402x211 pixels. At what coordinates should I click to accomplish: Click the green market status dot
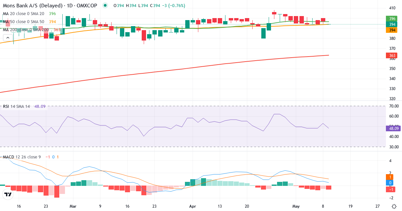(106, 6)
